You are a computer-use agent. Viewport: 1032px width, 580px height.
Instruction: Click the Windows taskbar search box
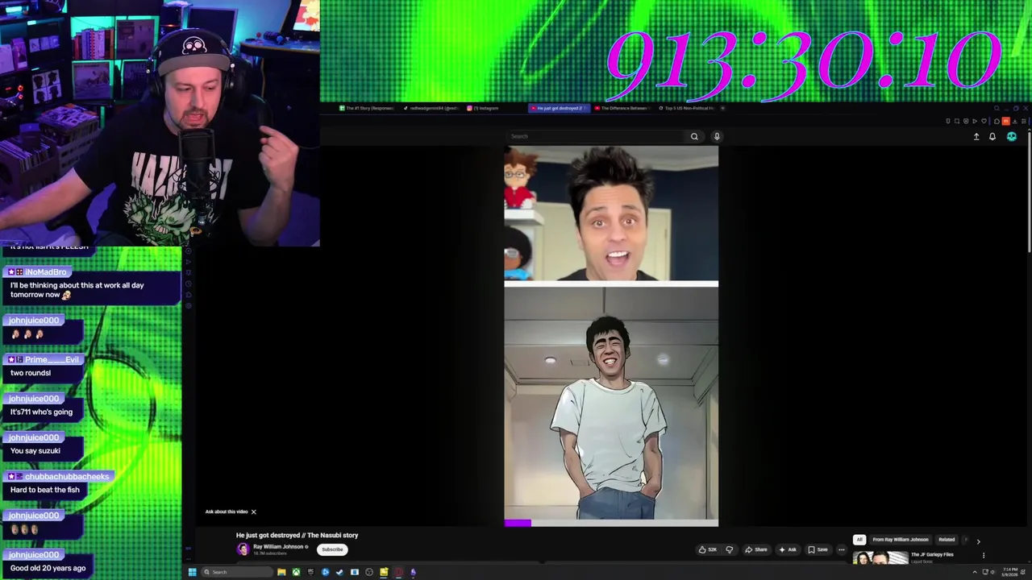pos(237,572)
